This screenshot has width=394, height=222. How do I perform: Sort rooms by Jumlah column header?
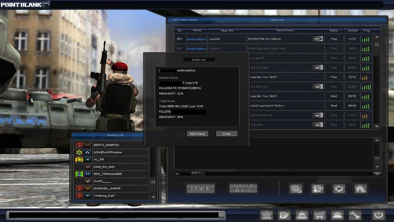tap(352, 30)
